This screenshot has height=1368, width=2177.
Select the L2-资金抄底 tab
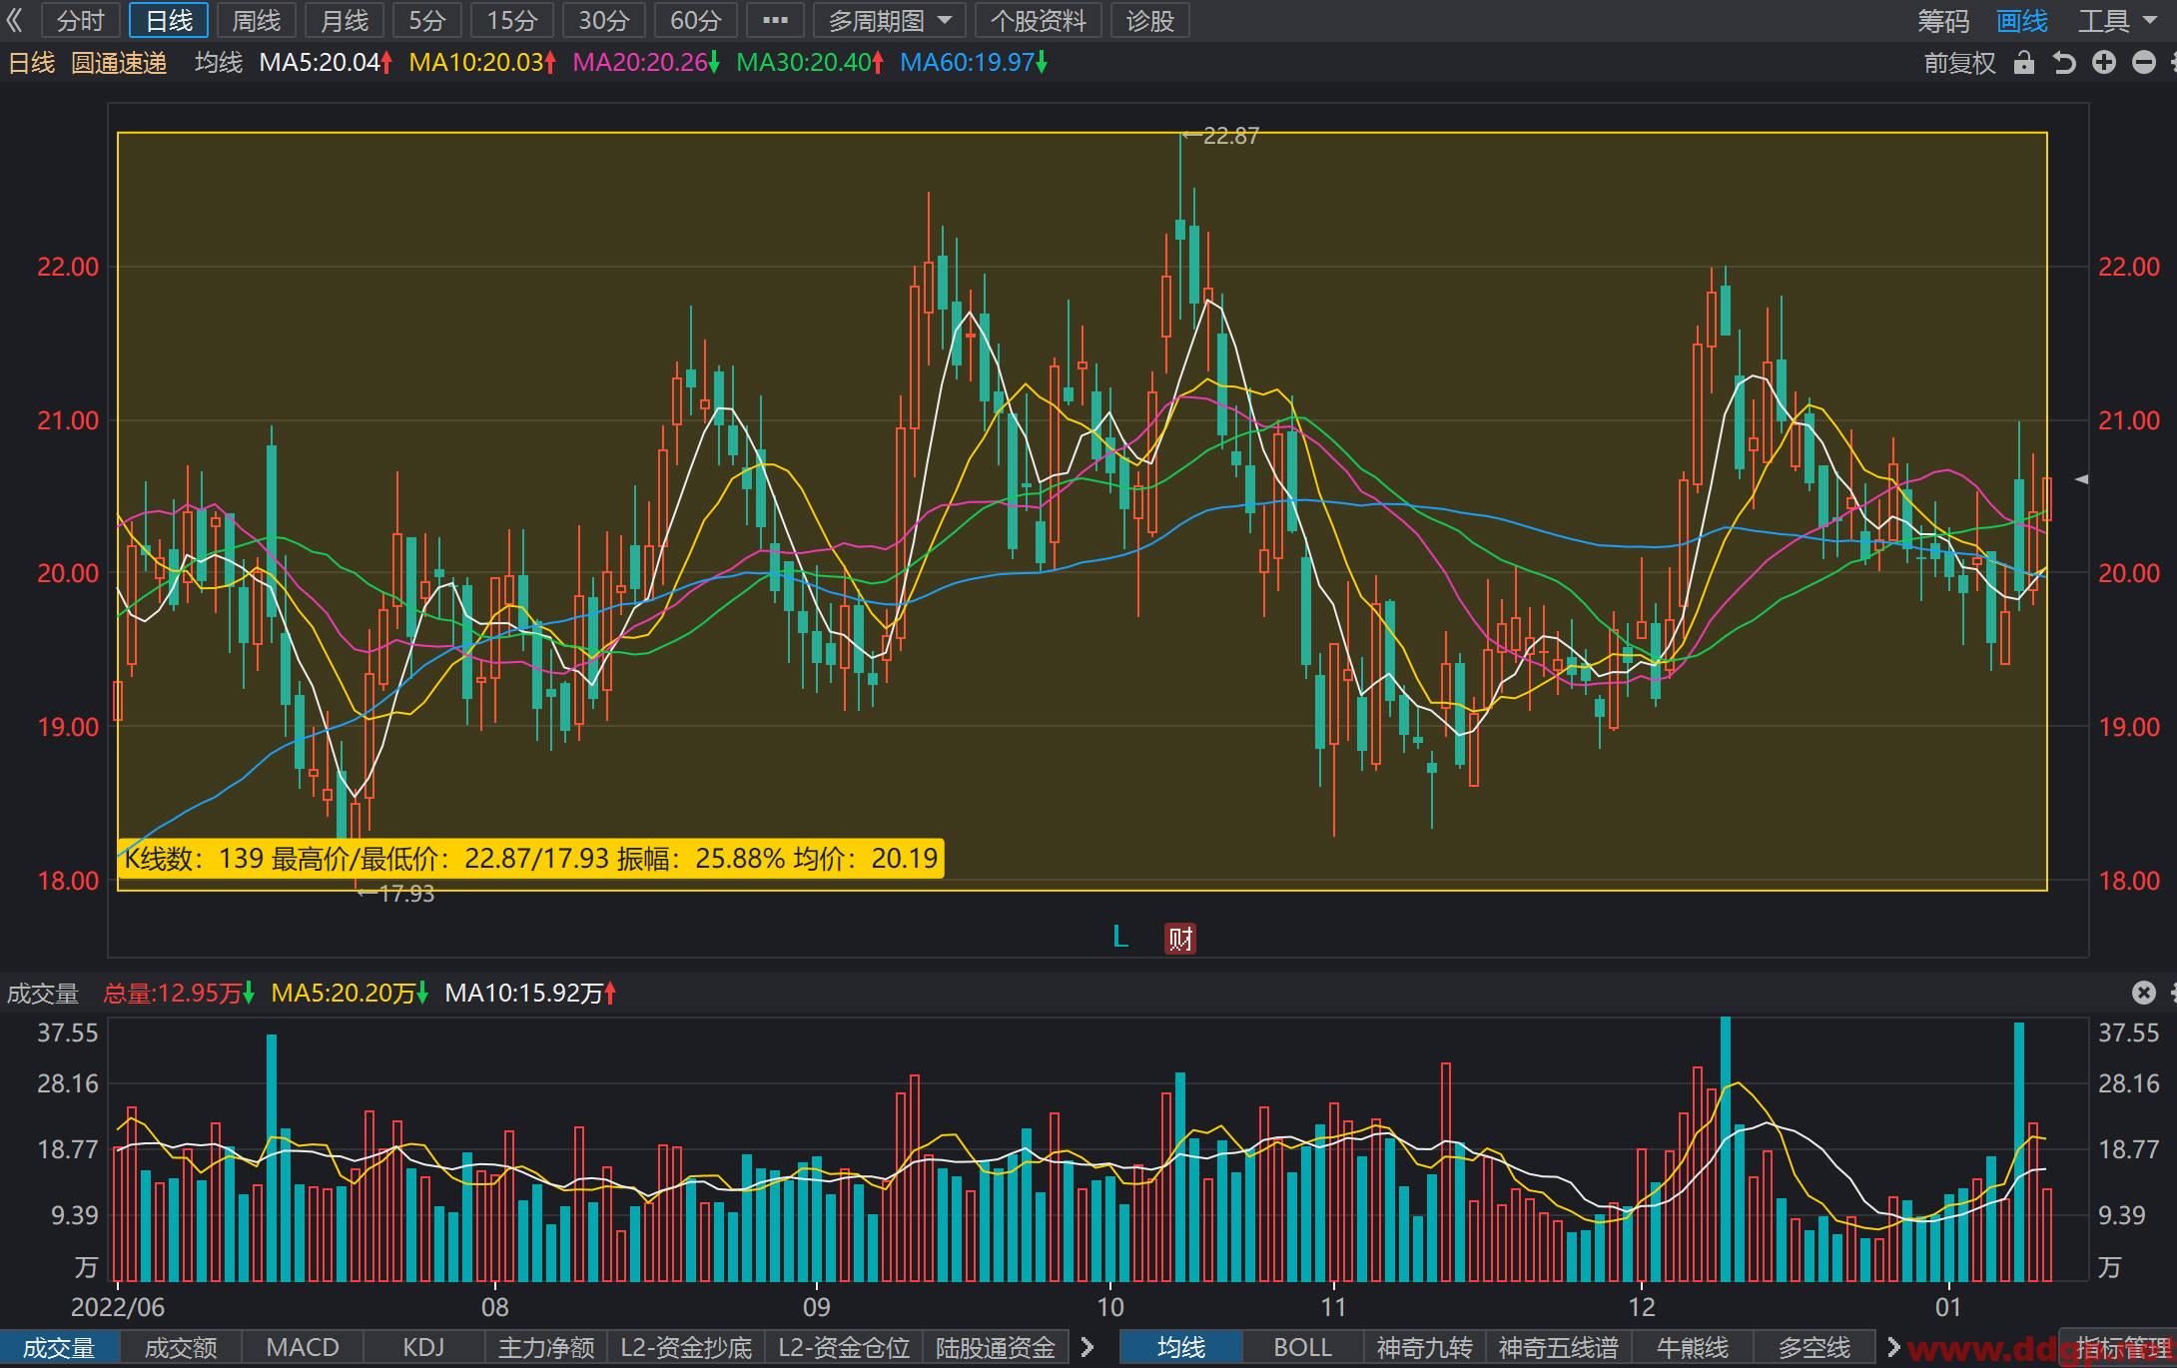686,1348
